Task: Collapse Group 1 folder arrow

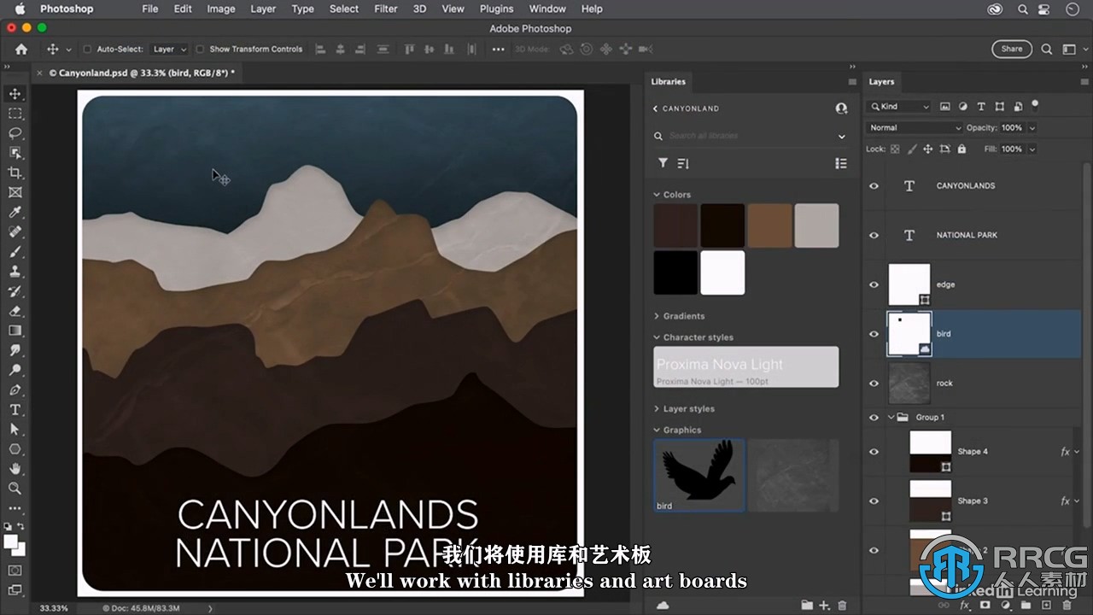Action: click(x=891, y=418)
